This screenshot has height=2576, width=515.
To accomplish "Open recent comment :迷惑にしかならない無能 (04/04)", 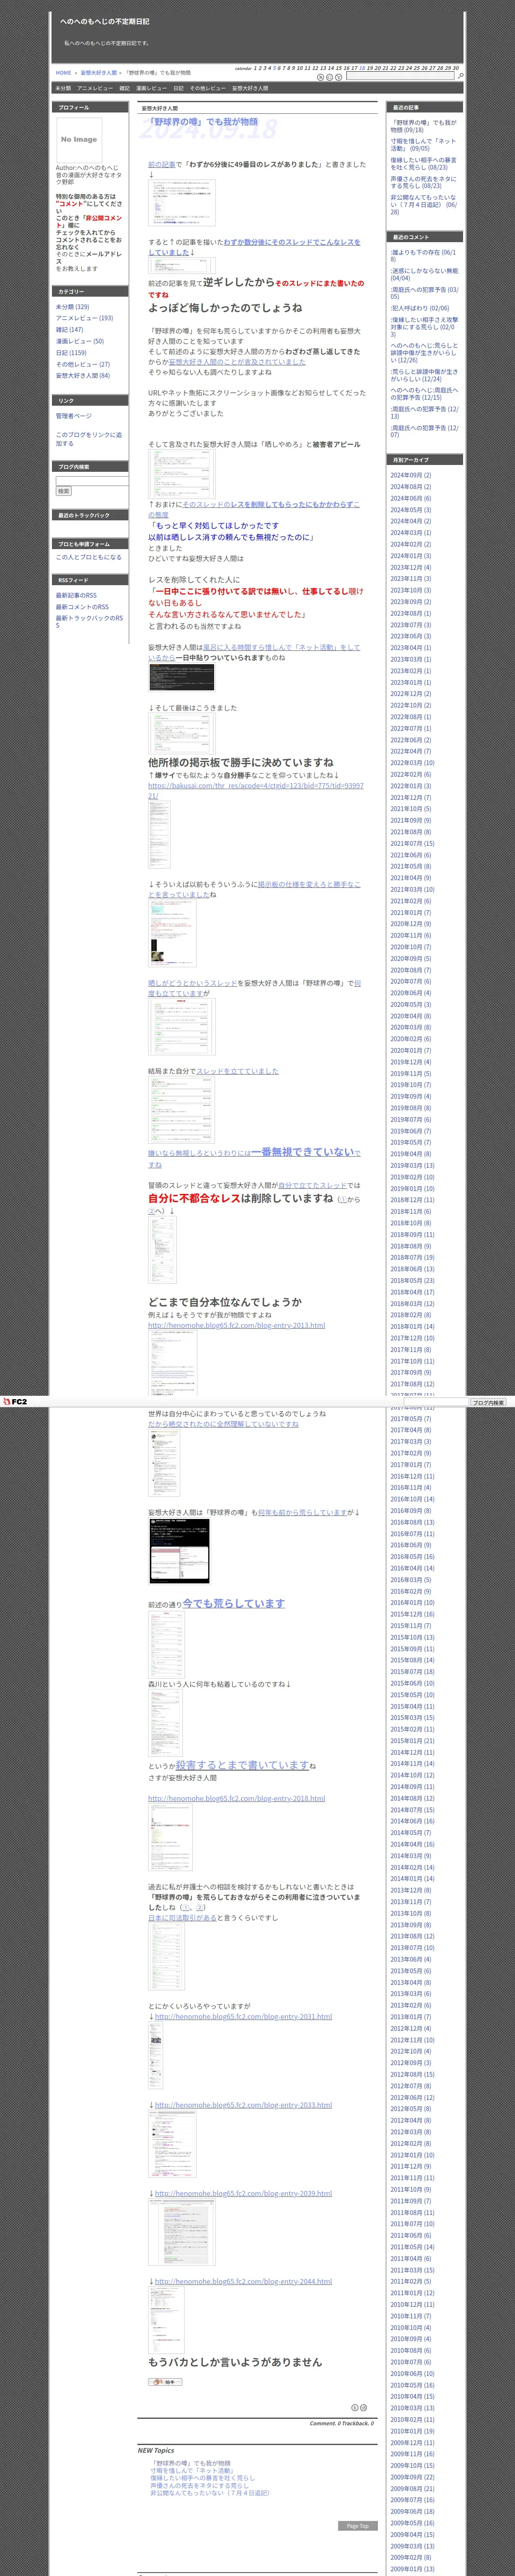I will point(424,274).
